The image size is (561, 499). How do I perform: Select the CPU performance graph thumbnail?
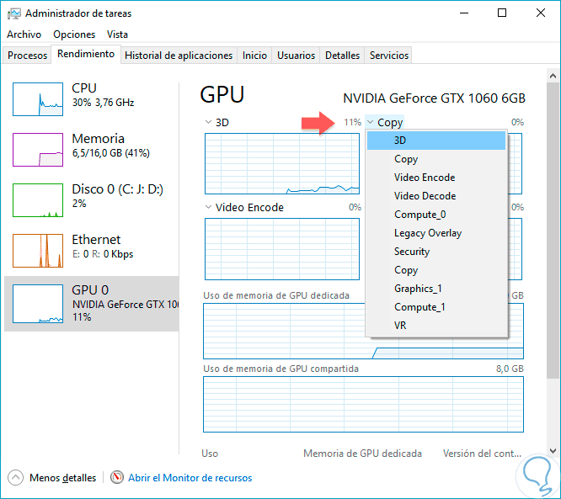point(38,99)
